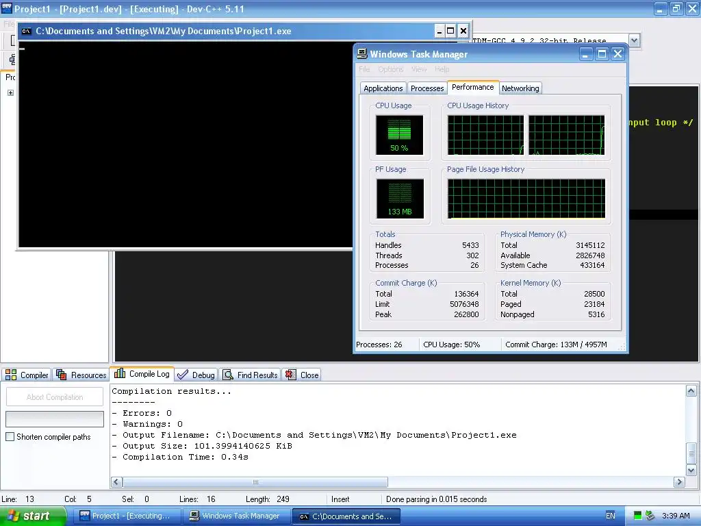Click the Threads count 302
The image size is (701, 526).
(472, 255)
